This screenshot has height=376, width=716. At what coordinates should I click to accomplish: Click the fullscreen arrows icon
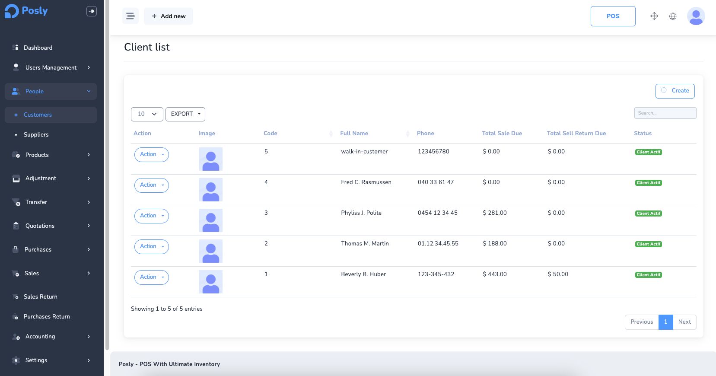point(654,16)
